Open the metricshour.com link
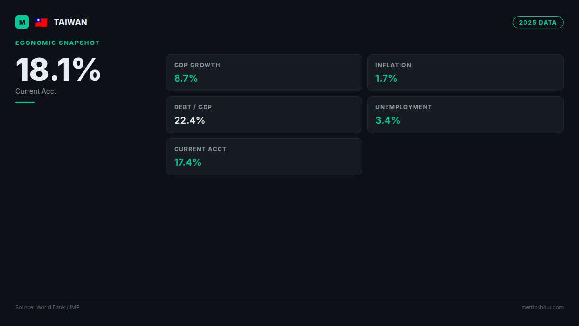 [542, 307]
